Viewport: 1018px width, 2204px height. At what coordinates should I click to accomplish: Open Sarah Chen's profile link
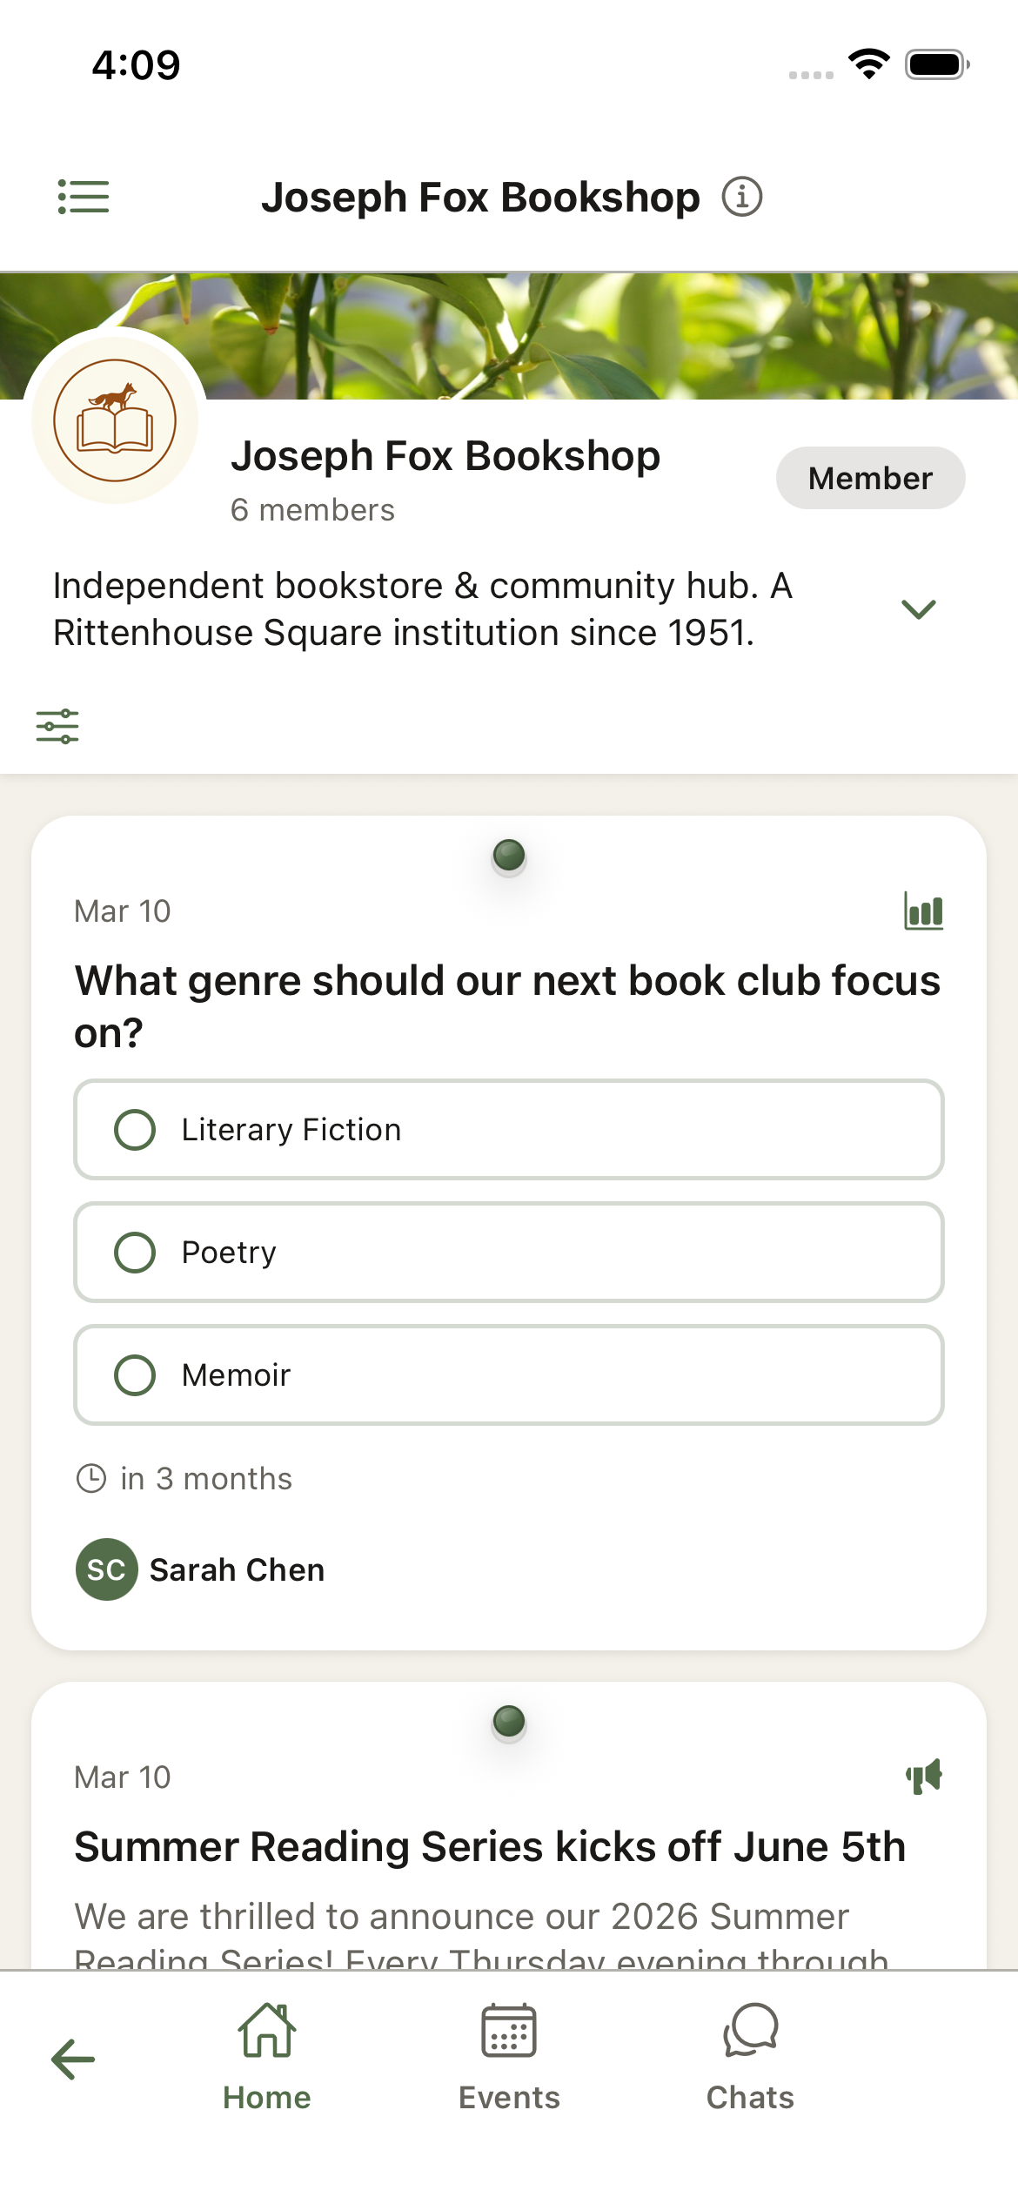pyautogui.click(x=237, y=1569)
